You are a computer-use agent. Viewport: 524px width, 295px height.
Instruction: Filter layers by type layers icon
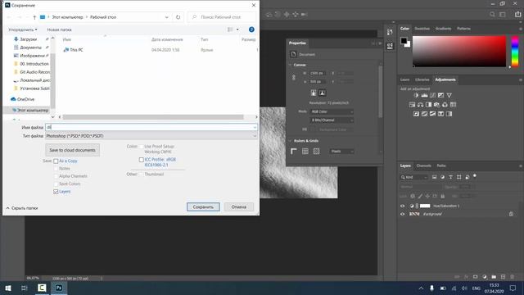click(450, 177)
